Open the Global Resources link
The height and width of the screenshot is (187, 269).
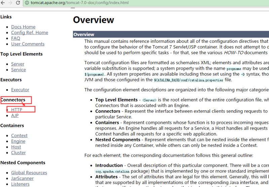point(29,173)
